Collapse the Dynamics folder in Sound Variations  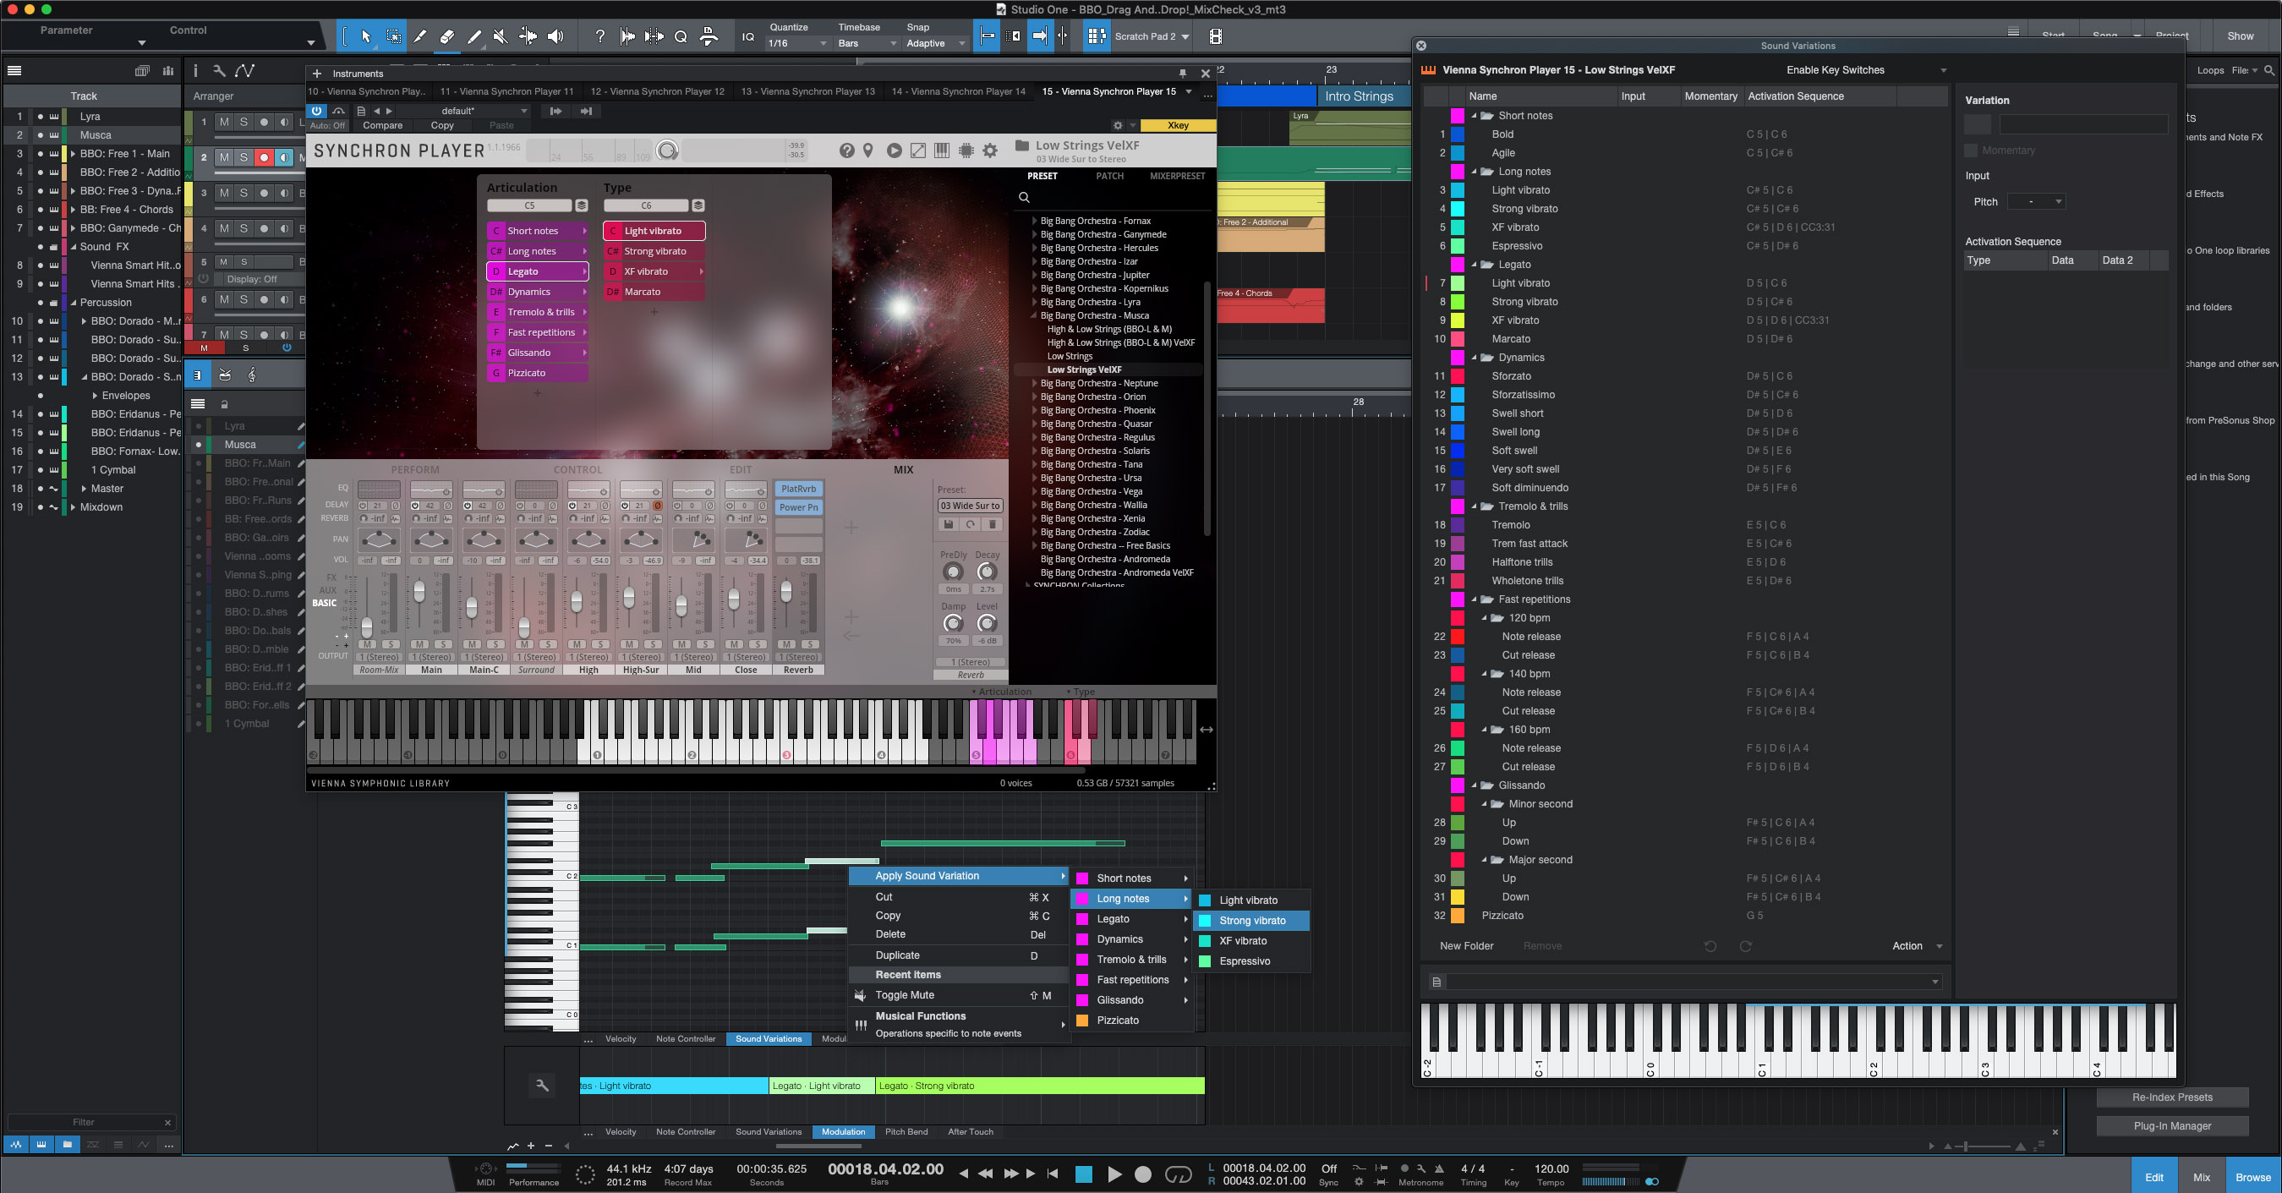tap(1475, 358)
